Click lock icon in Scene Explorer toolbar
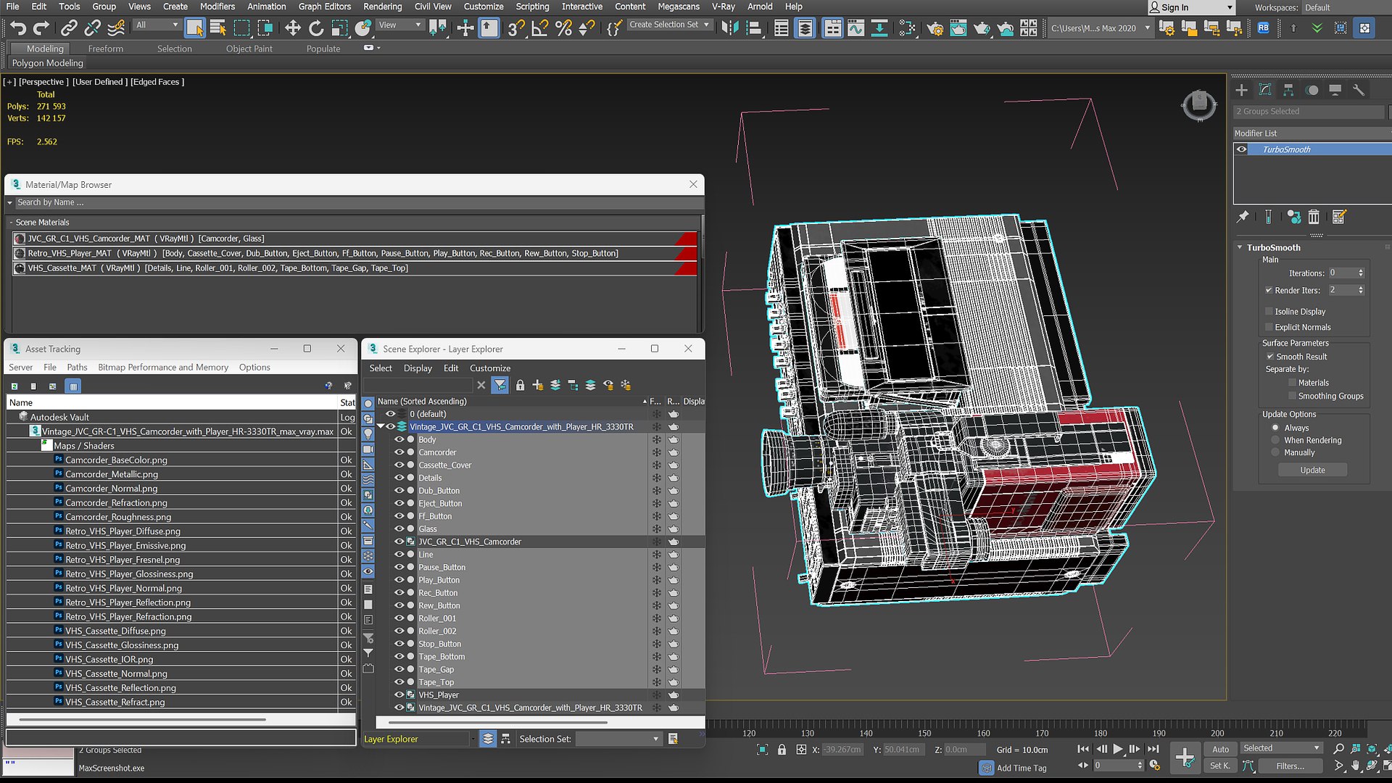Viewport: 1392px width, 783px height. (x=520, y=385)
